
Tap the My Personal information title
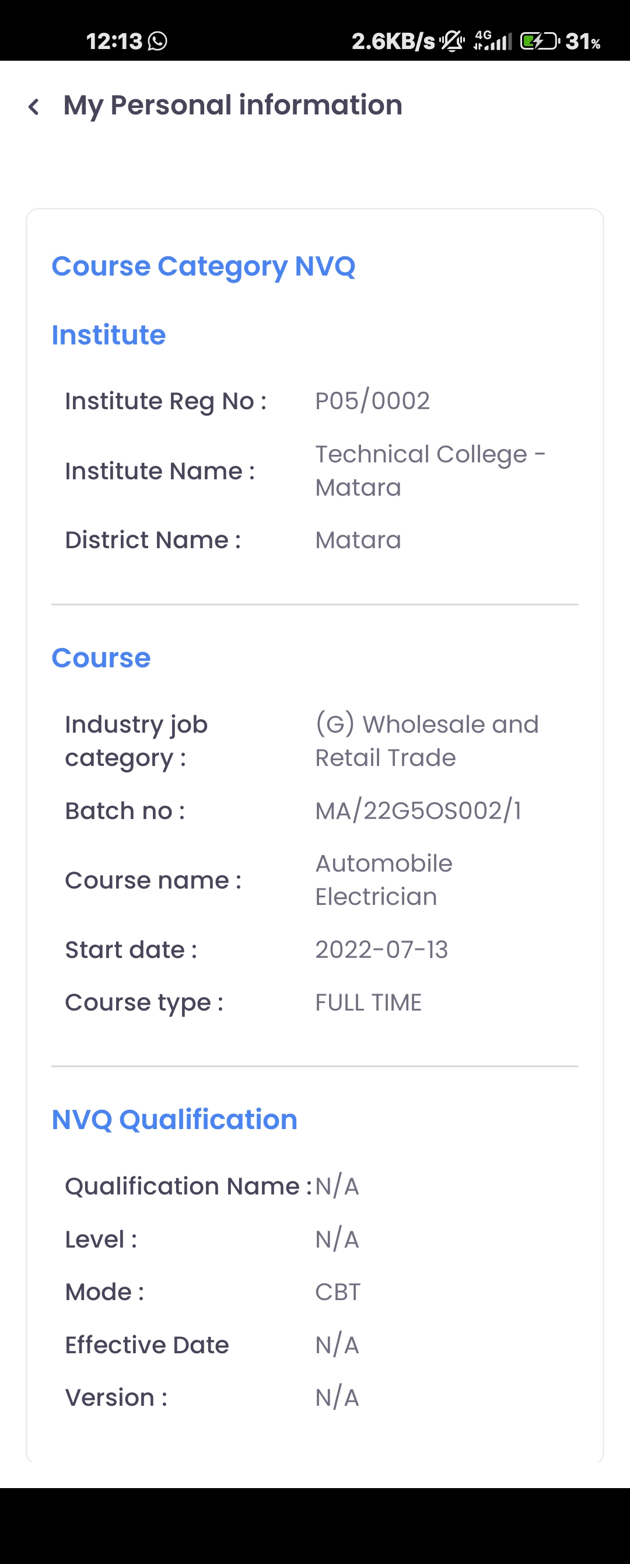click(232, 105)
